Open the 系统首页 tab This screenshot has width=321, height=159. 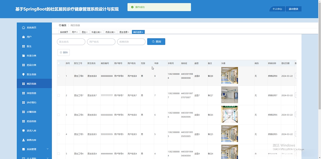[x=64, y=32]
